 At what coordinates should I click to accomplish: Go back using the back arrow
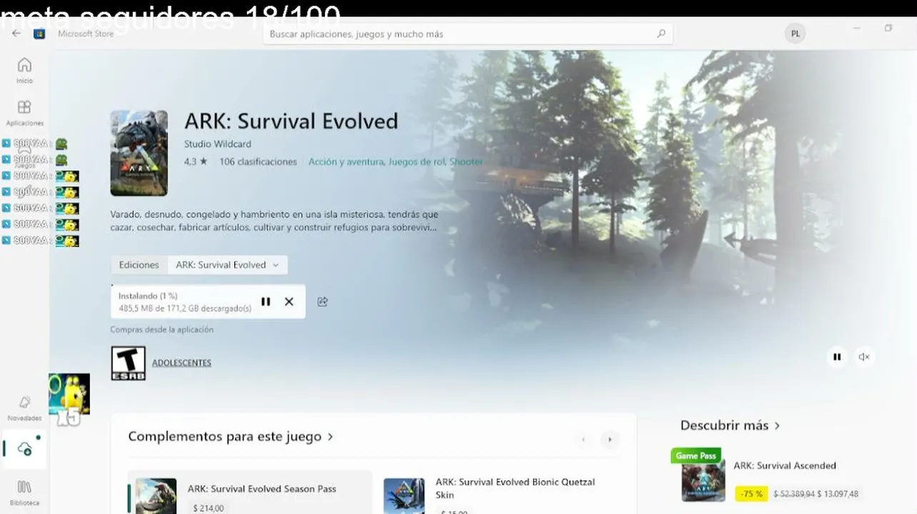(x=16, y=34)
